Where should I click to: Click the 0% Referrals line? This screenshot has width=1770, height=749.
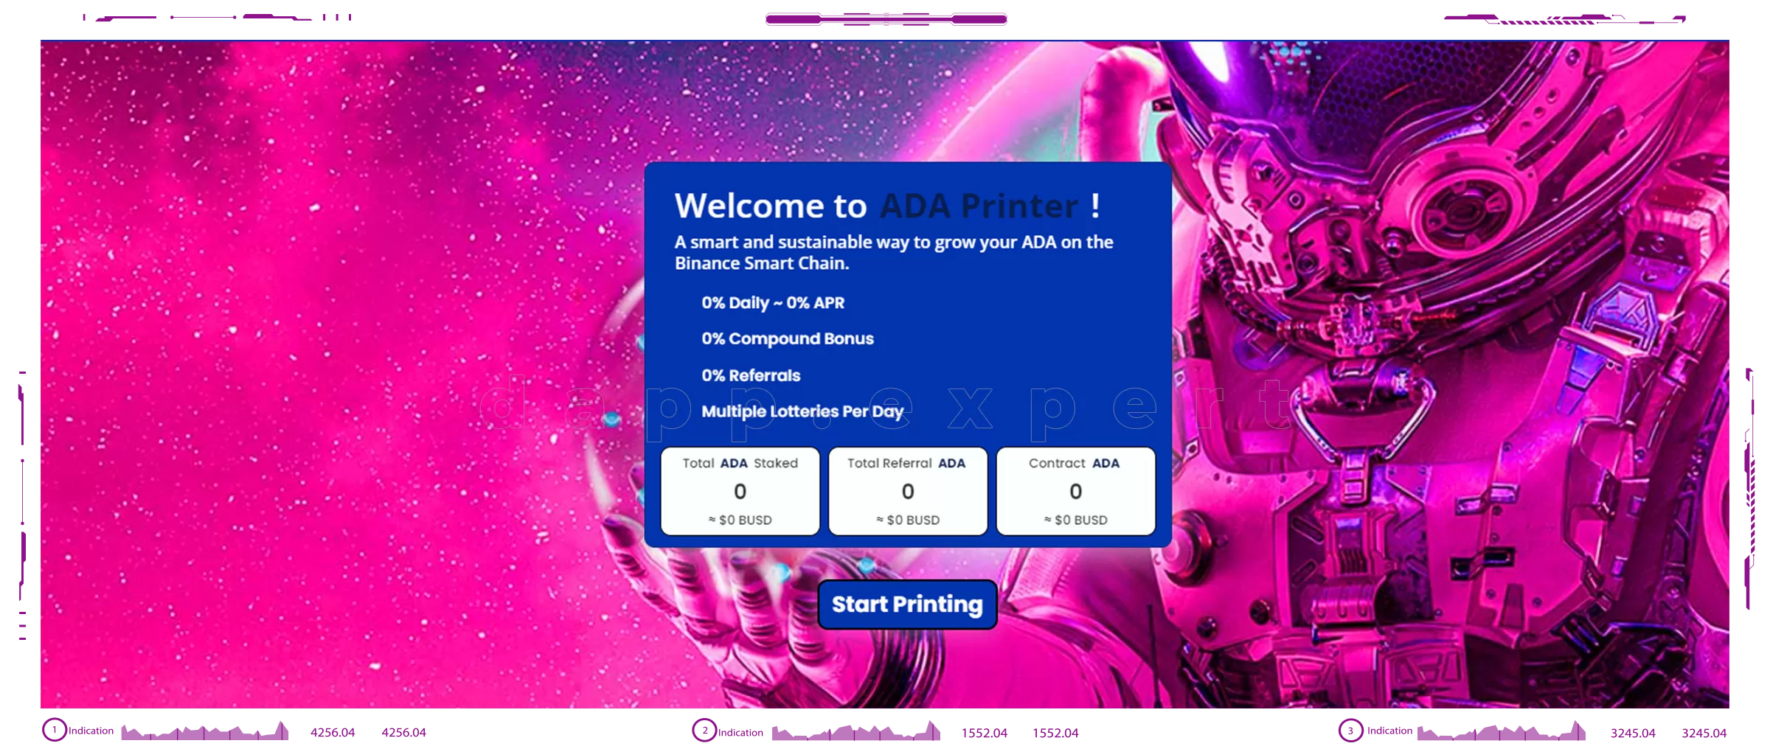[x=751, y=375]
